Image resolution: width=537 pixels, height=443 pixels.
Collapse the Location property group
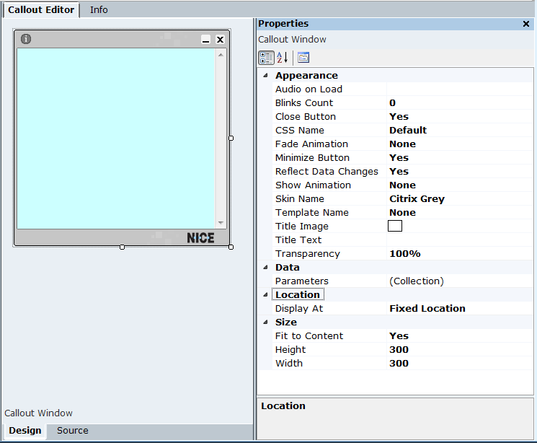(x=265, y=295)
